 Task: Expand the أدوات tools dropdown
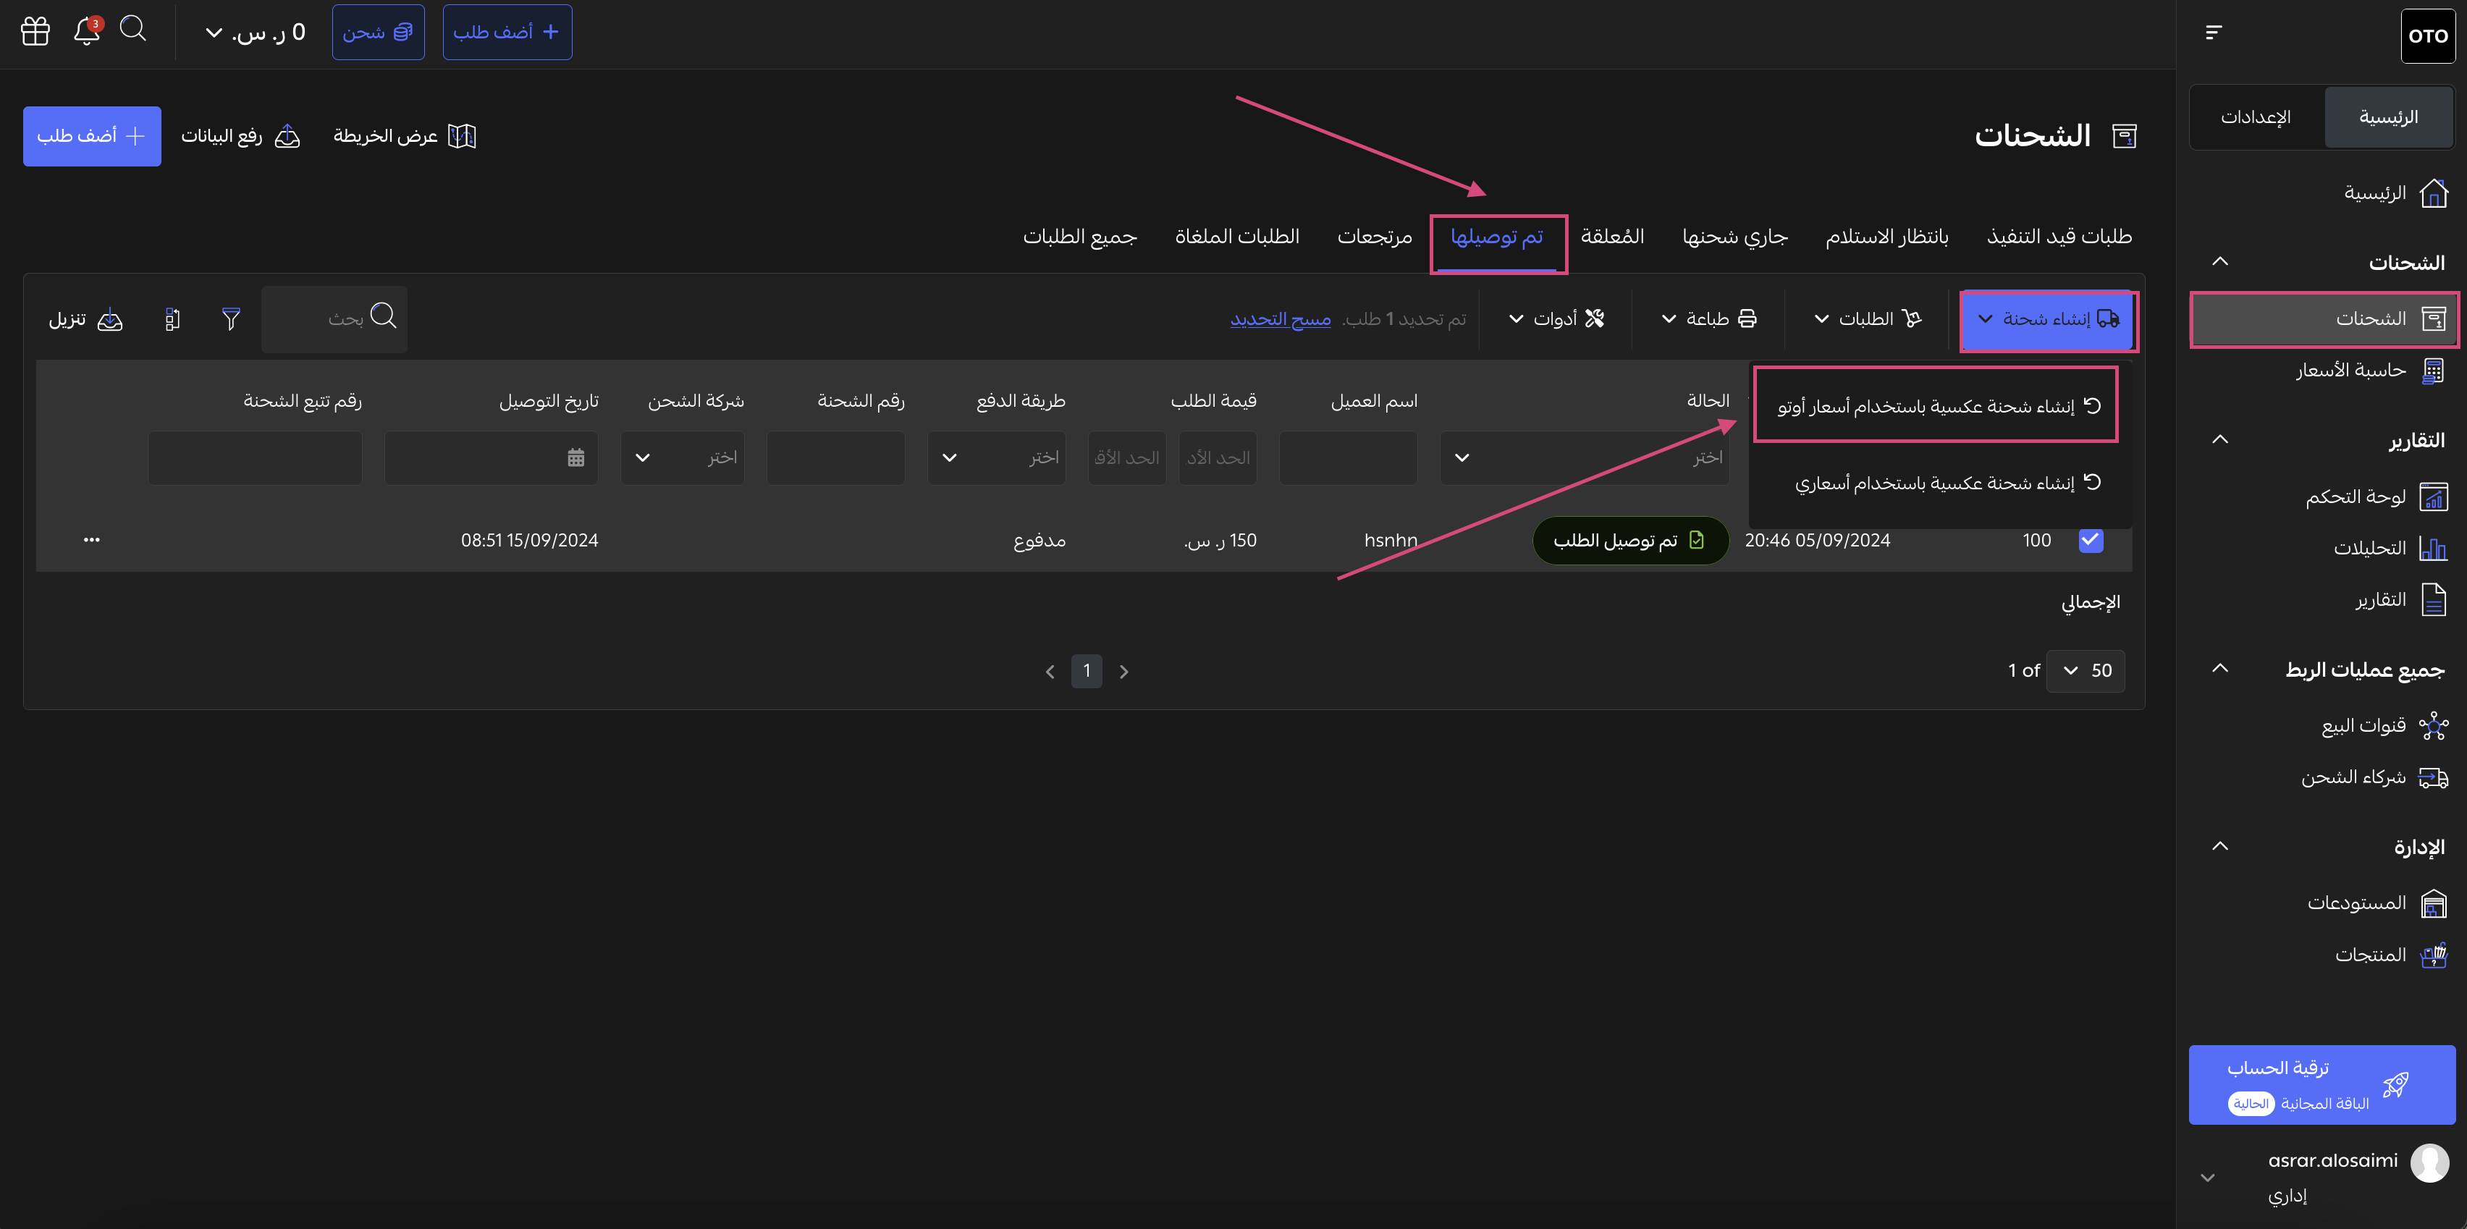point(1556,319)
